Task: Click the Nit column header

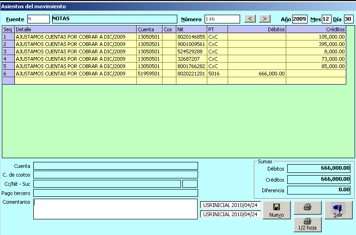Action: point(192,29)
